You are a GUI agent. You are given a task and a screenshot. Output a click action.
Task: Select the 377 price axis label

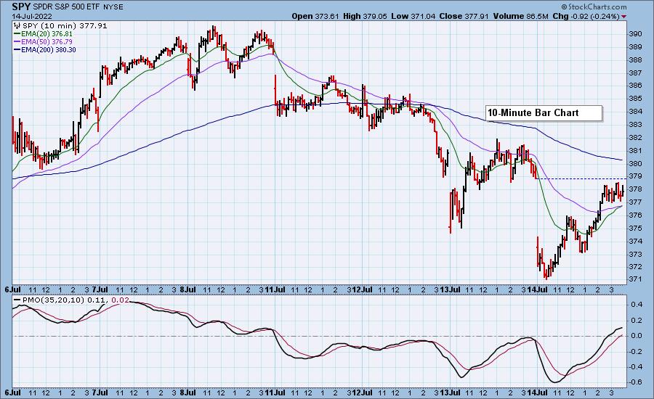click(635, 202)
